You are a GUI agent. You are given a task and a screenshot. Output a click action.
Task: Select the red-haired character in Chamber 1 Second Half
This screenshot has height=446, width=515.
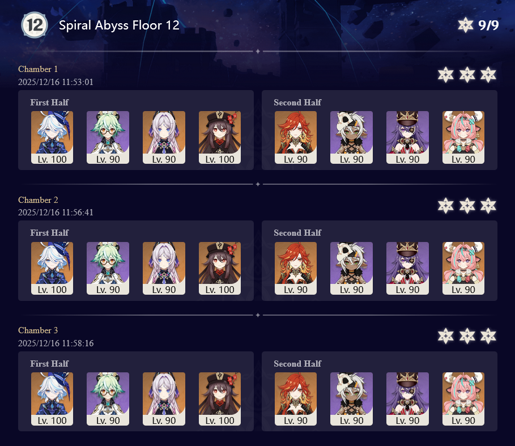point(296,137)
